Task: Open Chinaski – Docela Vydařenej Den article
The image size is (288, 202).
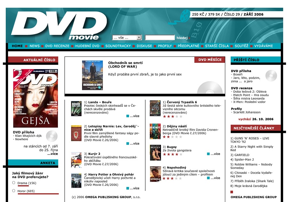Action: pyautogui.click(x=252, y=175)
